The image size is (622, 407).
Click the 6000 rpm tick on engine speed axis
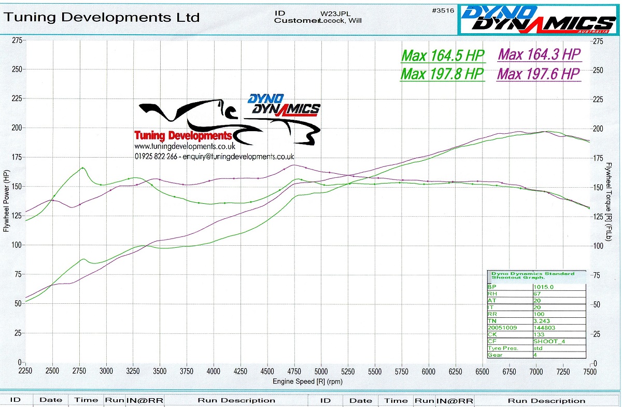[429, 371]
